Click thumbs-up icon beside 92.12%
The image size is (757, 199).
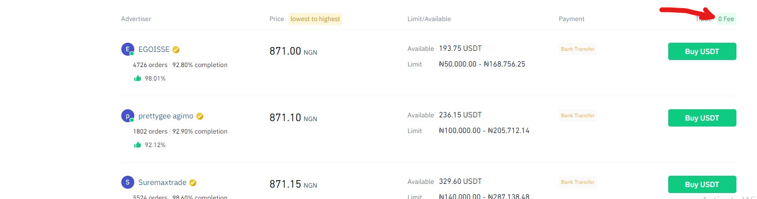click(x=138, y=144)
